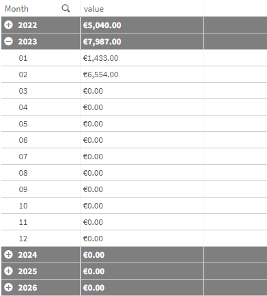Image resolution: width=267 pixels, height=296 pixels.
Task: Select month 09 row label
Action: [23, 189]
